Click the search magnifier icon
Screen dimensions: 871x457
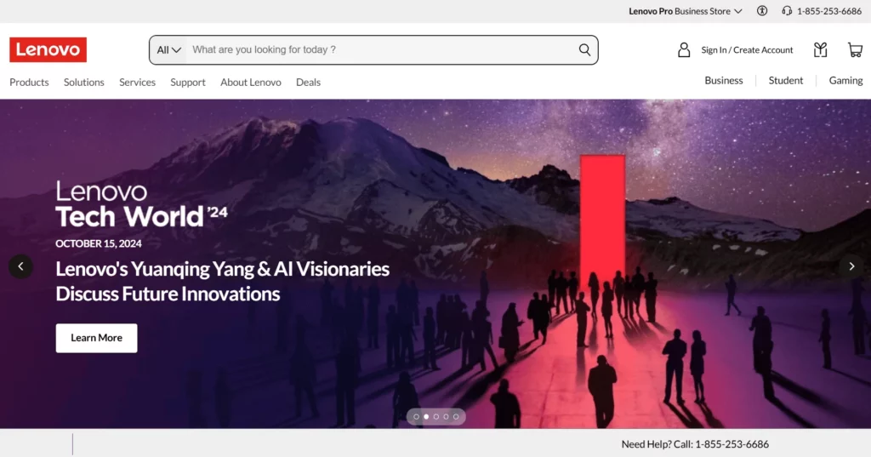[x=584, y=49]
